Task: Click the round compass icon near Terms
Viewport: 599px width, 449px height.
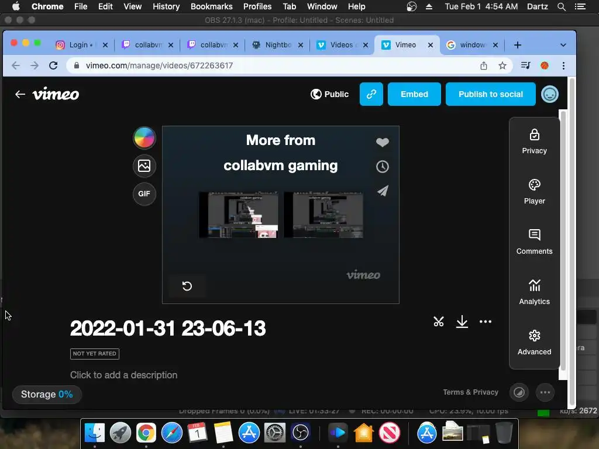Action: (x=519, y=392)
